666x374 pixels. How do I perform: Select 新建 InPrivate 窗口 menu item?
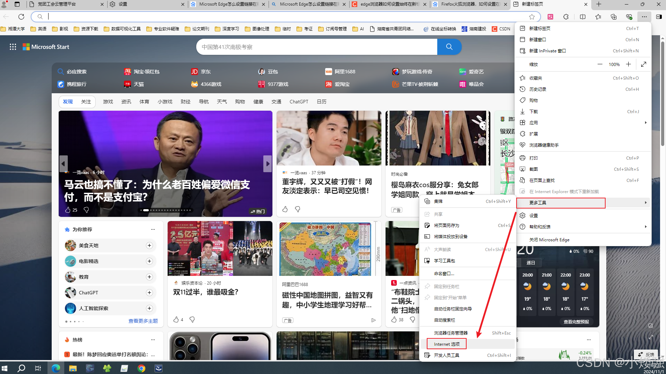583,51
